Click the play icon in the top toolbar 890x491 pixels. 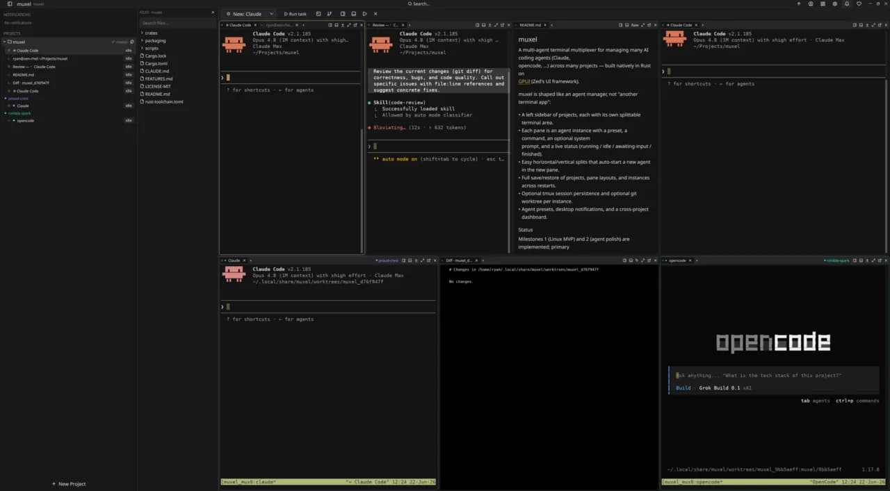point(365,14)
